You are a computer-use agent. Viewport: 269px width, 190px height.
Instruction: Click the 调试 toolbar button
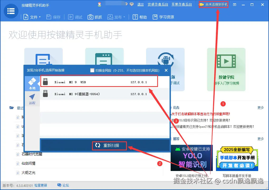coord(75,17)
